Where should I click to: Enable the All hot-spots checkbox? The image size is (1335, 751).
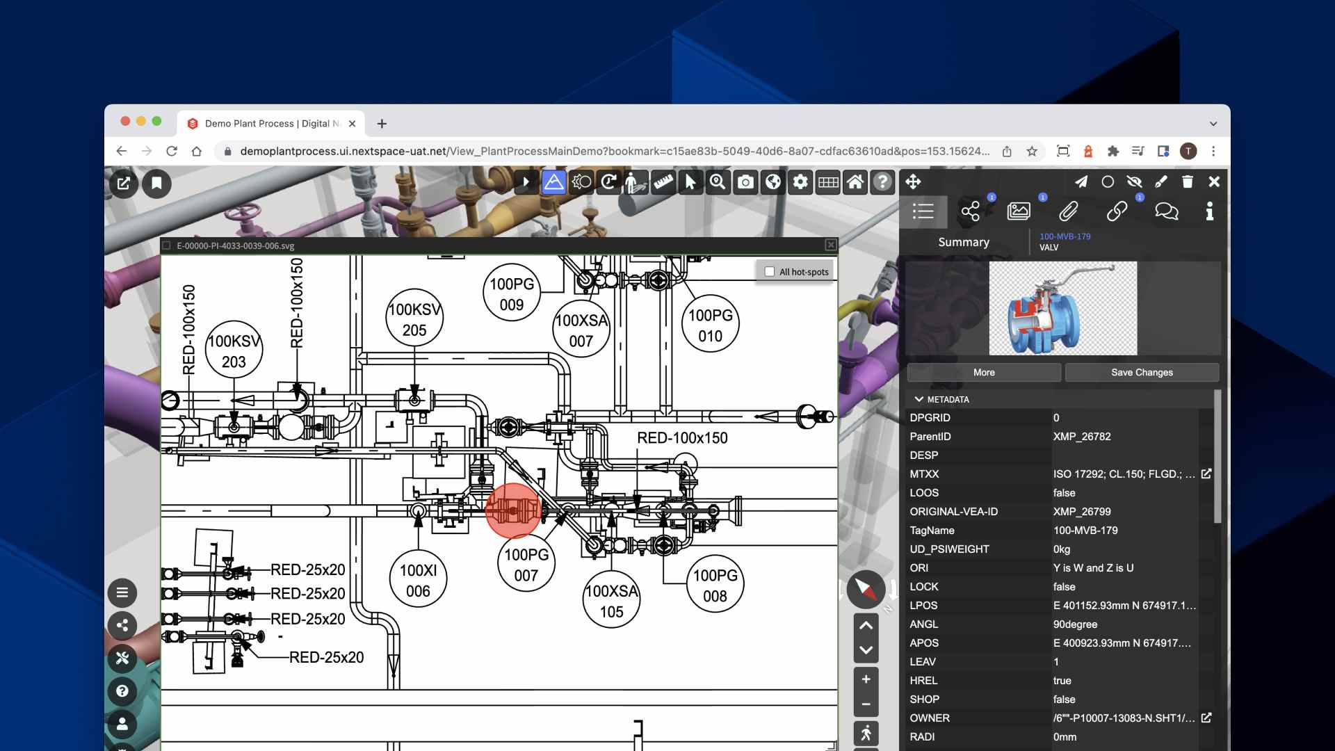770,272
